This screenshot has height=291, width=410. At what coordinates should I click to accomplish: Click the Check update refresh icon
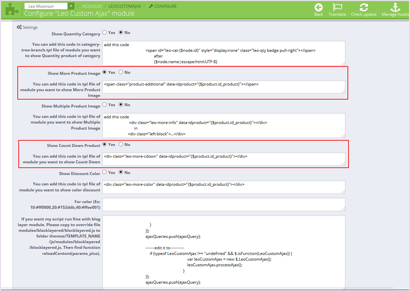[x=364, y=7]
